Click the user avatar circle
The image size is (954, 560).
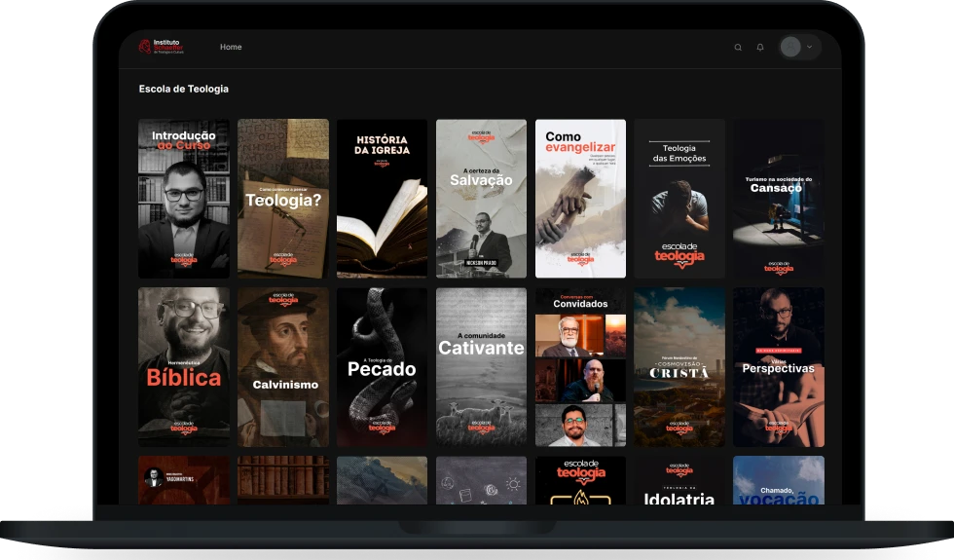pos(790,47)
